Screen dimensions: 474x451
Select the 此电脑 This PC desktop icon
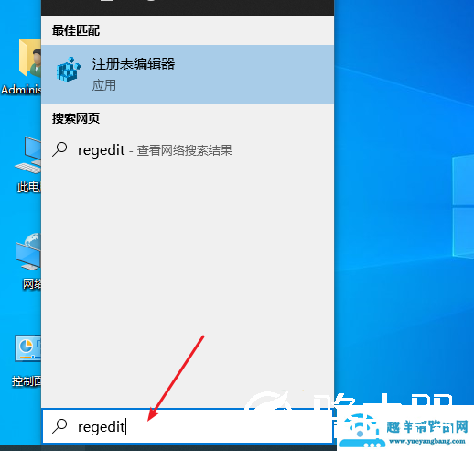click(28, 164)
